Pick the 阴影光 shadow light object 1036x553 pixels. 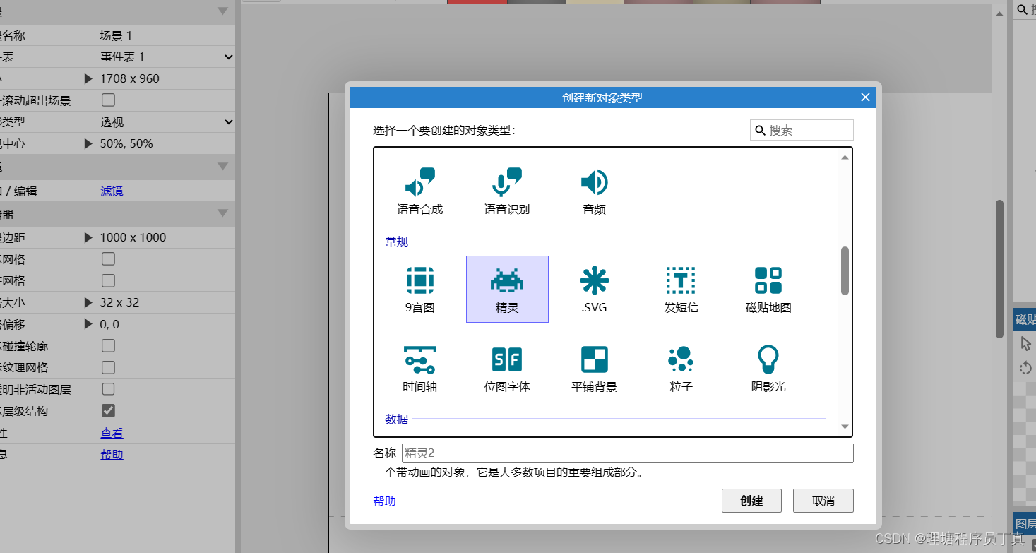tap(767, 367)
